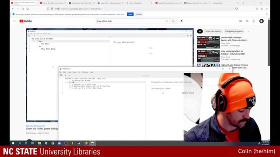
Task: Open the METACLASS ad thumbnail
Action: tap(208, 65)
